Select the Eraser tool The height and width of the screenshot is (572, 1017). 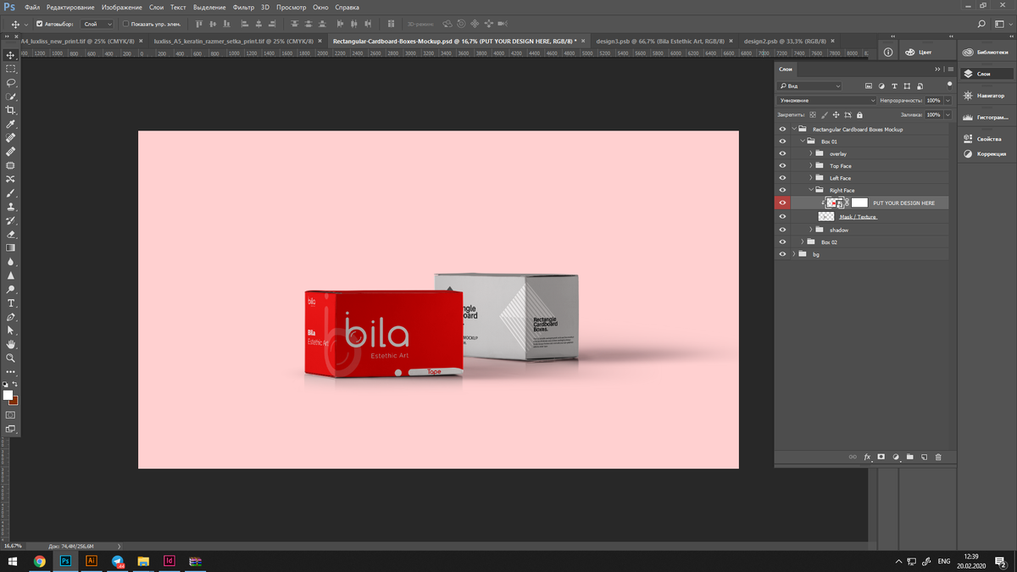(x=11, y=234)
